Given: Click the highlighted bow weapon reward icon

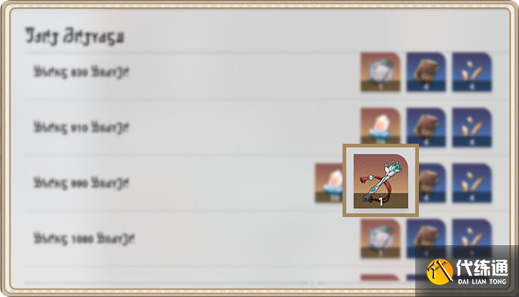Looking at the screenshot, I should click(x=380, y=181).
